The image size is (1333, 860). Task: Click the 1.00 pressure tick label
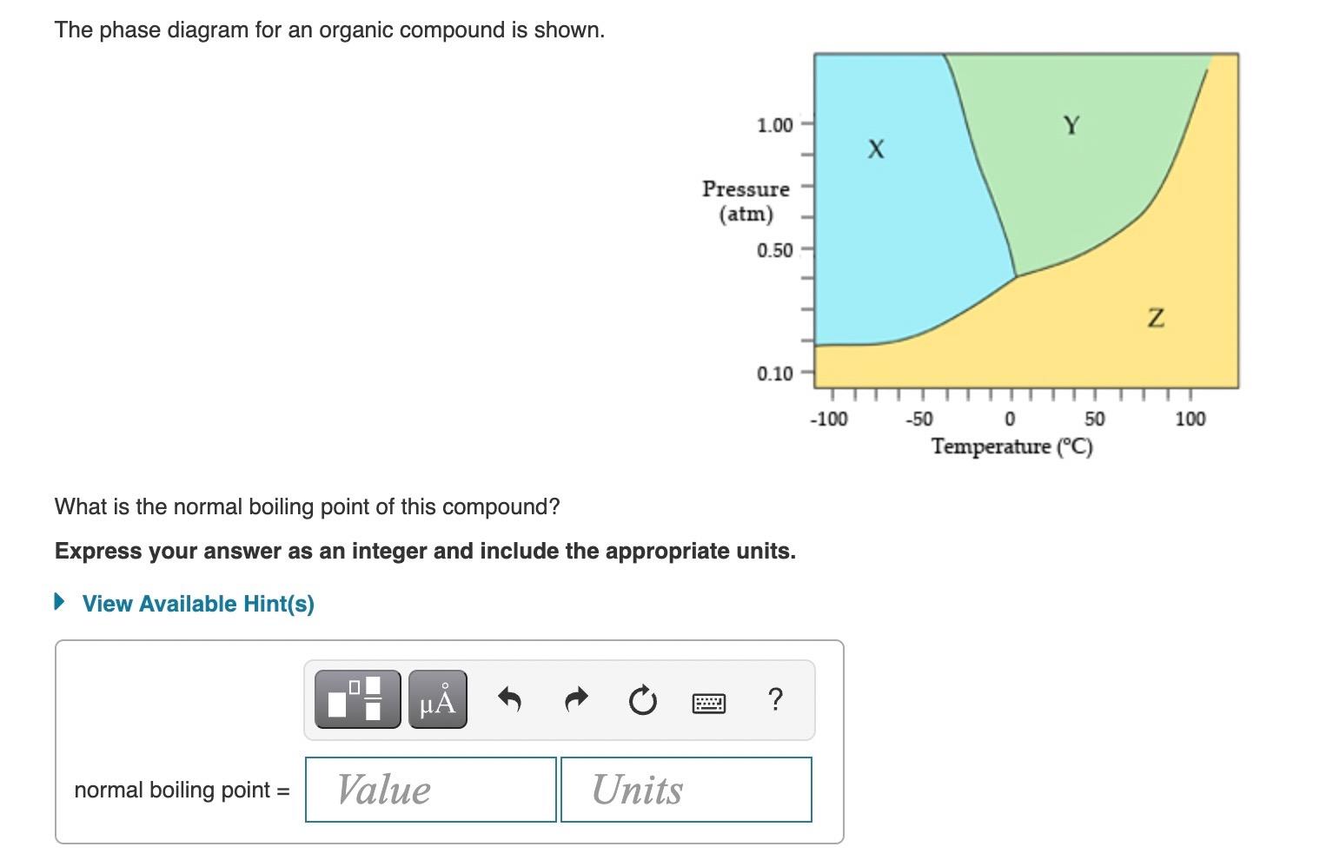pyautogui.click(x=775, y=125)
